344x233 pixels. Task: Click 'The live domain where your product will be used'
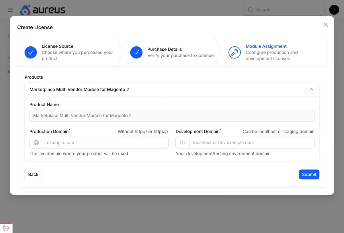pyautogui.click(x=79, y=154)
